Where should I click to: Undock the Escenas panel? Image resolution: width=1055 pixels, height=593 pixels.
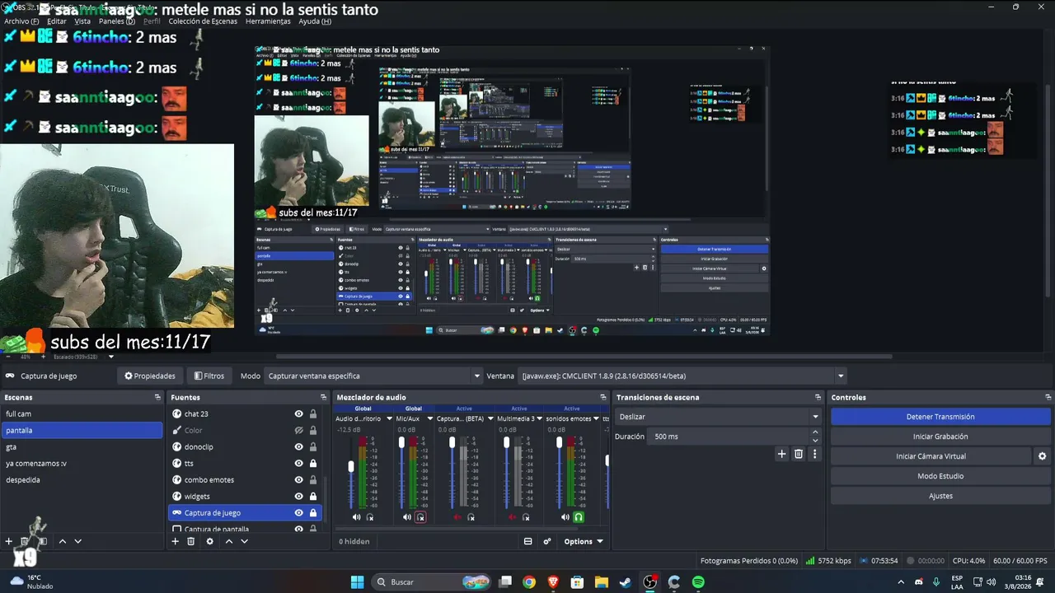tap(157, 397)
